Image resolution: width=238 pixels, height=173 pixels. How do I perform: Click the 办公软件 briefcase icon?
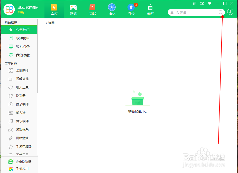11,104
